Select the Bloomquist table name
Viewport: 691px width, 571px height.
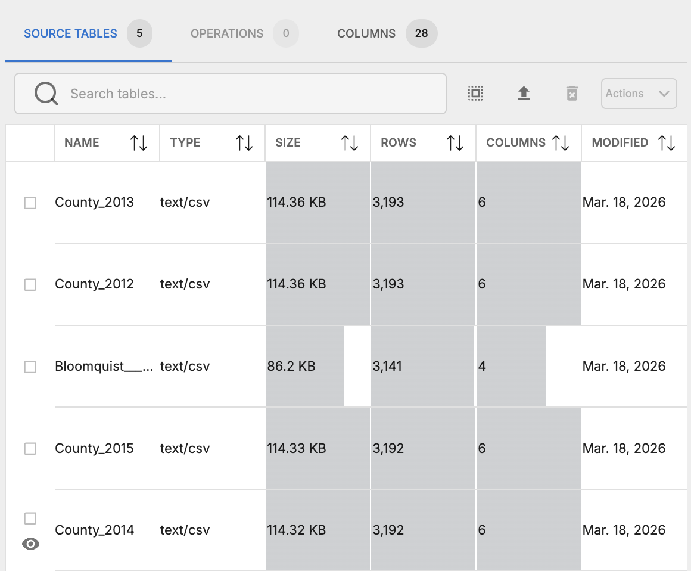104,366
